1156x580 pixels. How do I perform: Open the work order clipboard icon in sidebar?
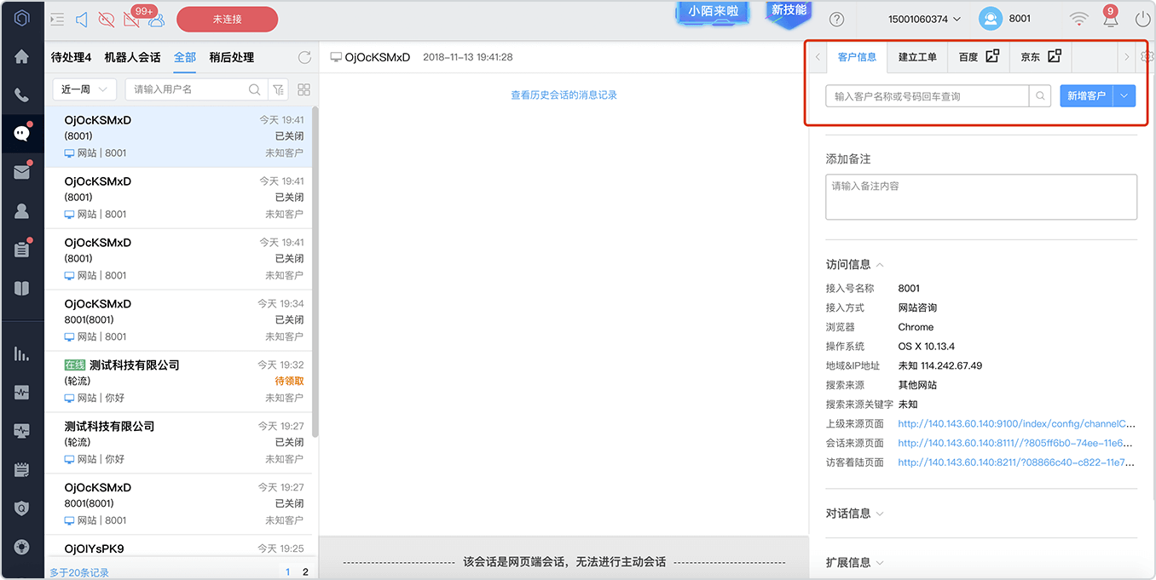pyautogui.click(x=21, y=250)
